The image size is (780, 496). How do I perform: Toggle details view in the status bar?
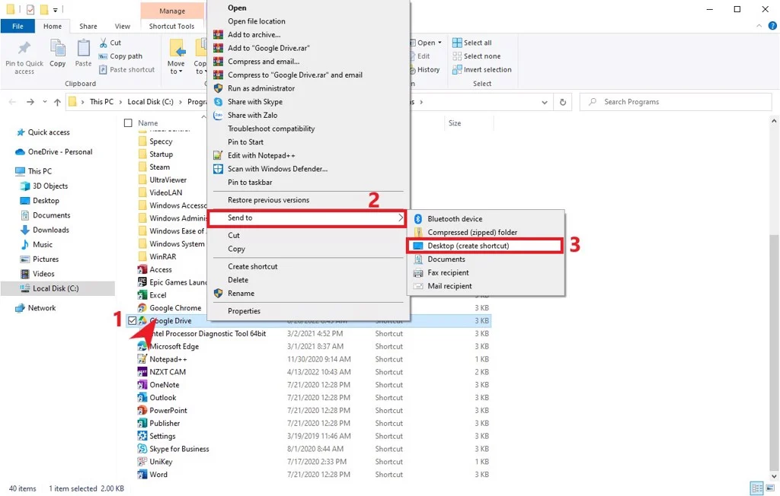pos(756,488)
